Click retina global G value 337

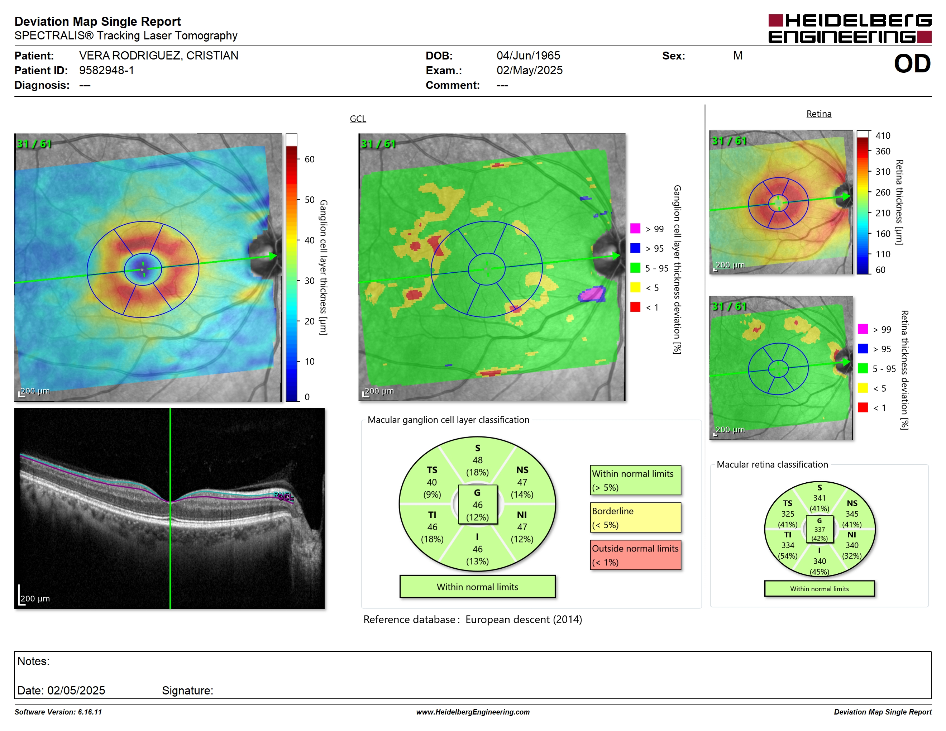coord(819,529)
